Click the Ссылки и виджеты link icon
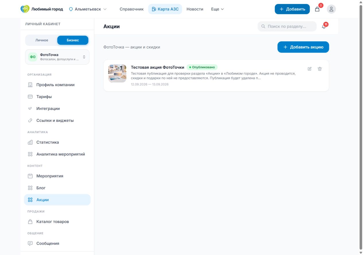 [30, 120]
